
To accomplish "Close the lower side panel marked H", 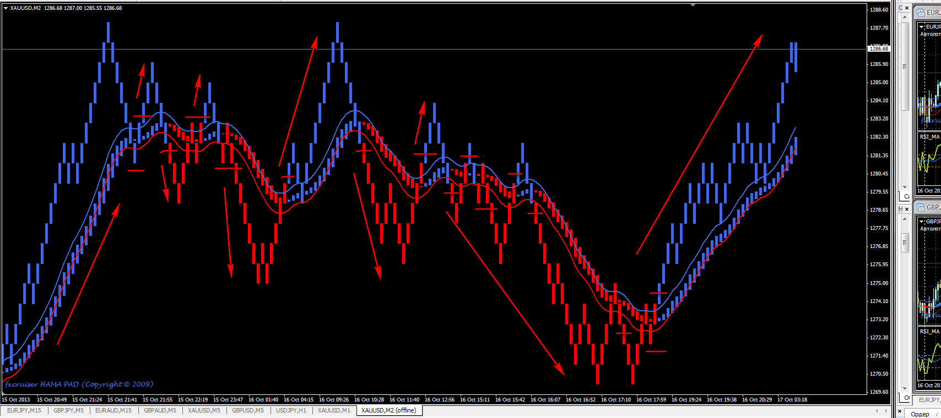I will tap(907, 209).
